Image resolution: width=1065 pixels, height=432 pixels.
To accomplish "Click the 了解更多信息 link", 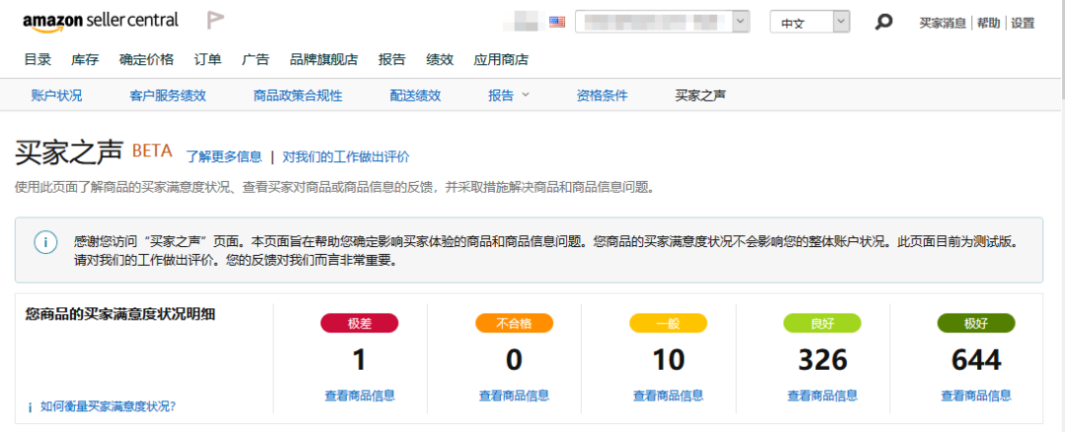I will click(224, 155).
